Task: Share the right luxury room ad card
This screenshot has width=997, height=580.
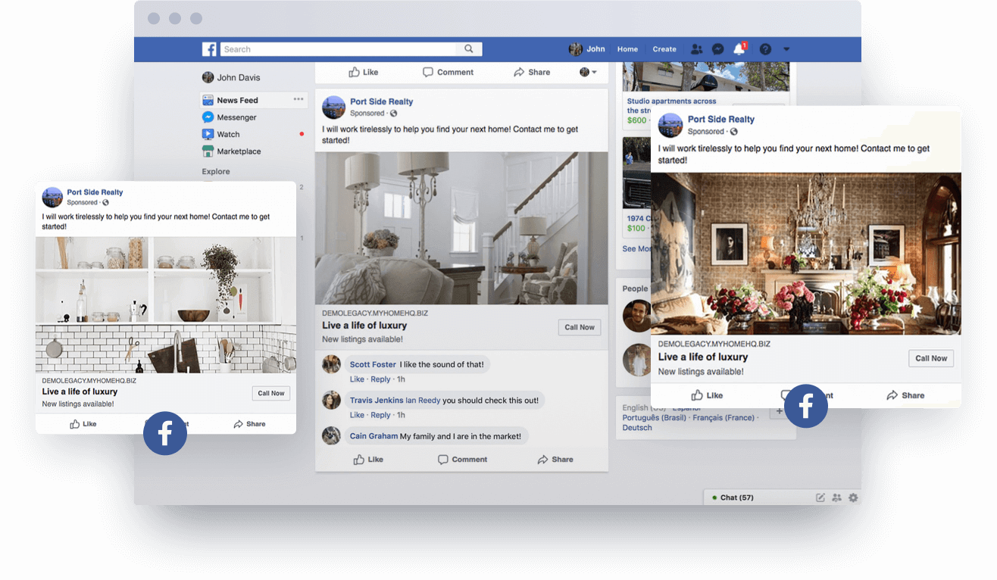Action: pyautogui.click(x=905, y=395)
